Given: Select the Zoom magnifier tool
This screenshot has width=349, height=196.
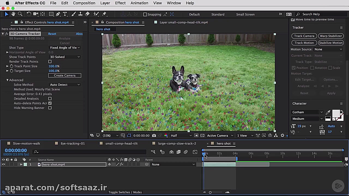Looking at the screenshot, I should tap(20, 14).
